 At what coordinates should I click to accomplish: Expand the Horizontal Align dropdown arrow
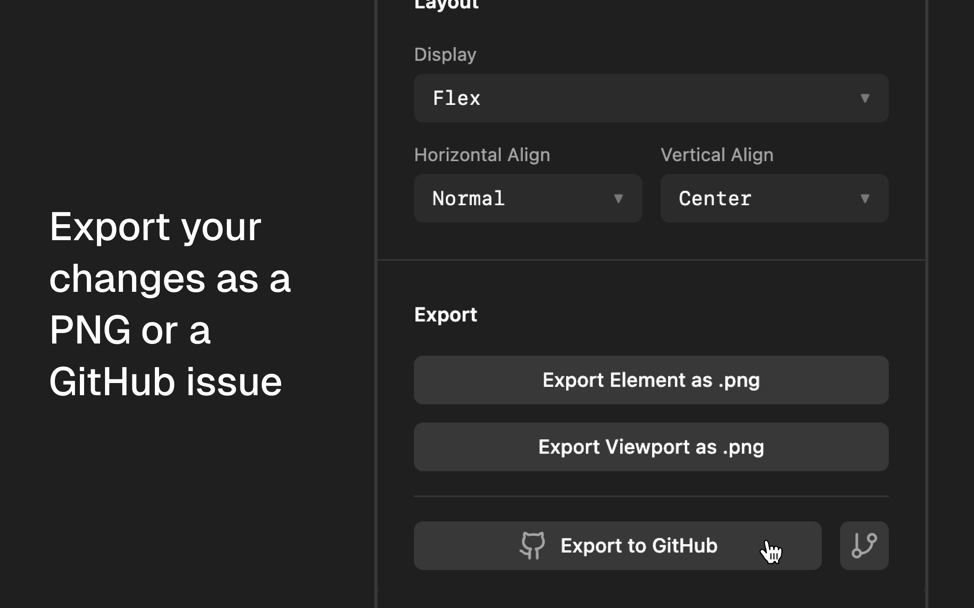tap(618, 199)
